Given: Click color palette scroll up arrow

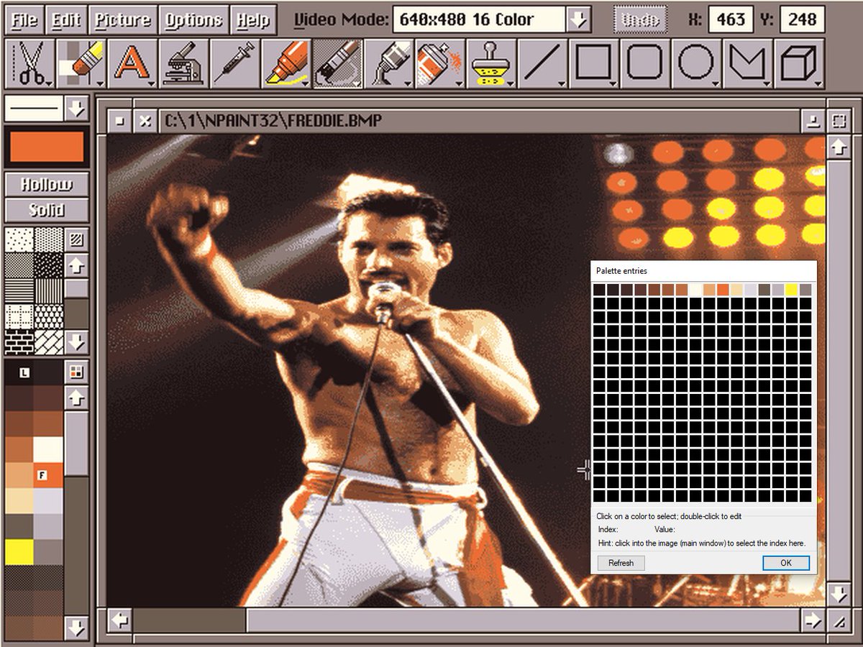Looking at the screenshot, I should 76,397.
